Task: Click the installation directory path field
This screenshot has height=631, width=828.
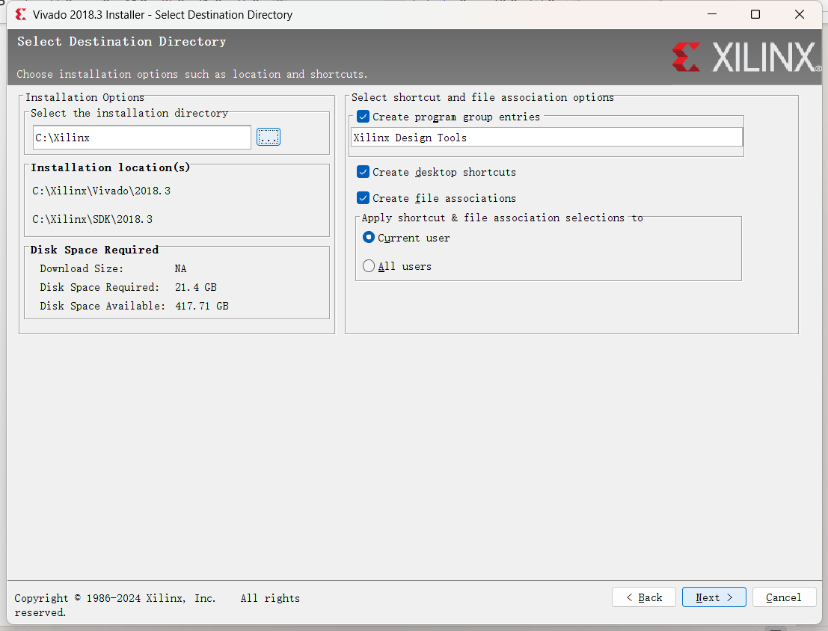Action: (142, 138)
